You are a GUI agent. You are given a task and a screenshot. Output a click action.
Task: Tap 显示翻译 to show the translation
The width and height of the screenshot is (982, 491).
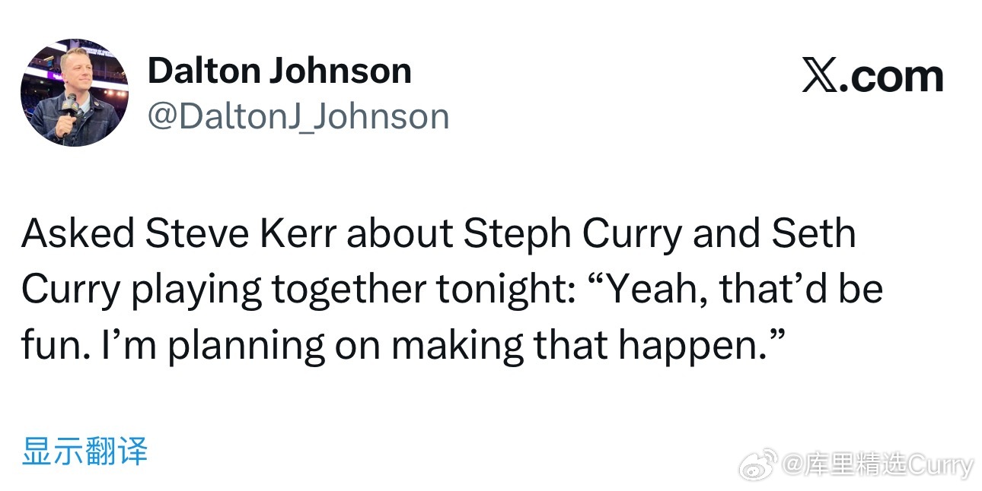(x=84, y=450)
